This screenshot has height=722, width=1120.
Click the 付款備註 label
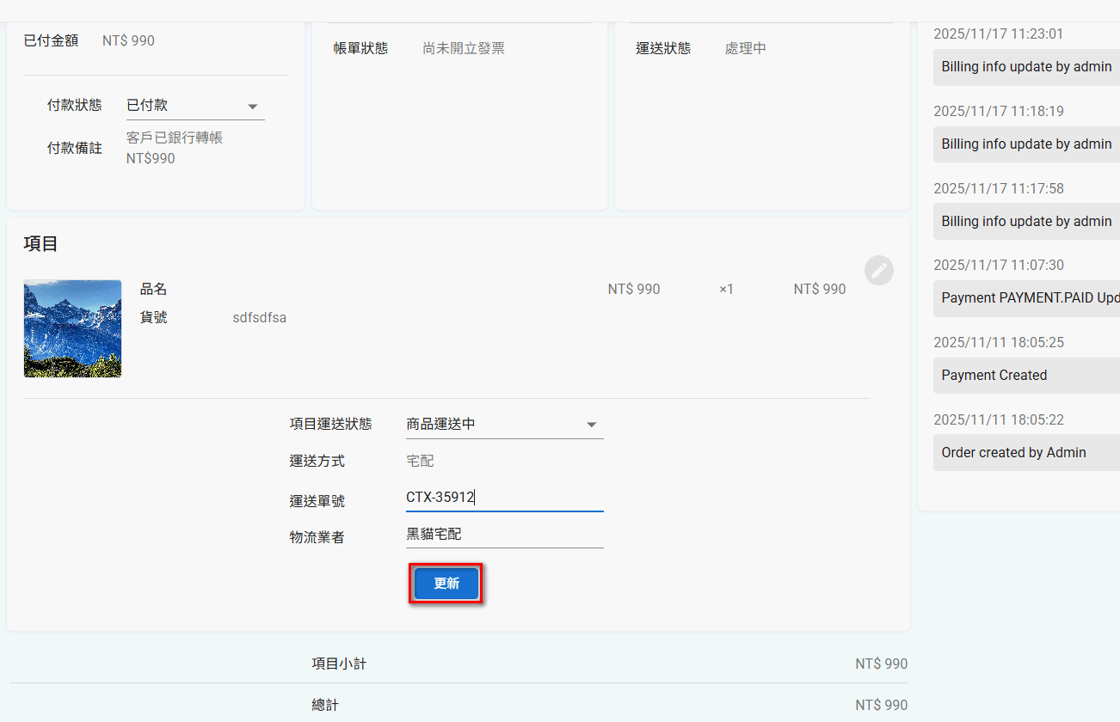(75, 149)
